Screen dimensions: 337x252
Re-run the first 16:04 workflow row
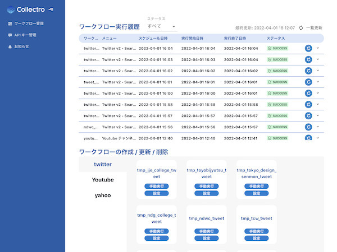pyautogui.click(x=308, y=48)
